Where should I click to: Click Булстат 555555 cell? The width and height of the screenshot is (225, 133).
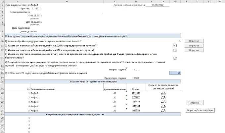[x=136, y=111]
